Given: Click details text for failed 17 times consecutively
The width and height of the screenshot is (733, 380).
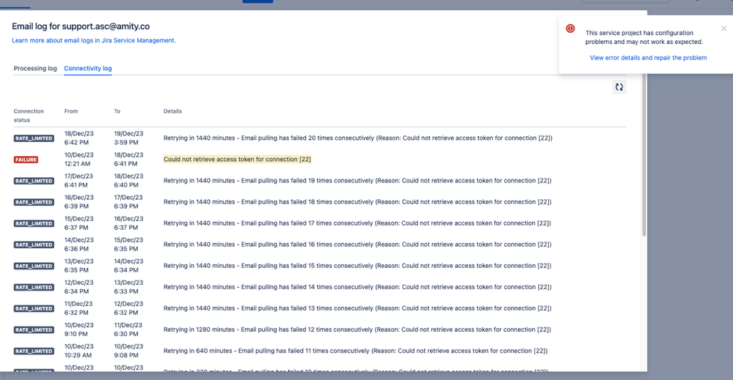Looking at the screenshot, I should 357,223.
